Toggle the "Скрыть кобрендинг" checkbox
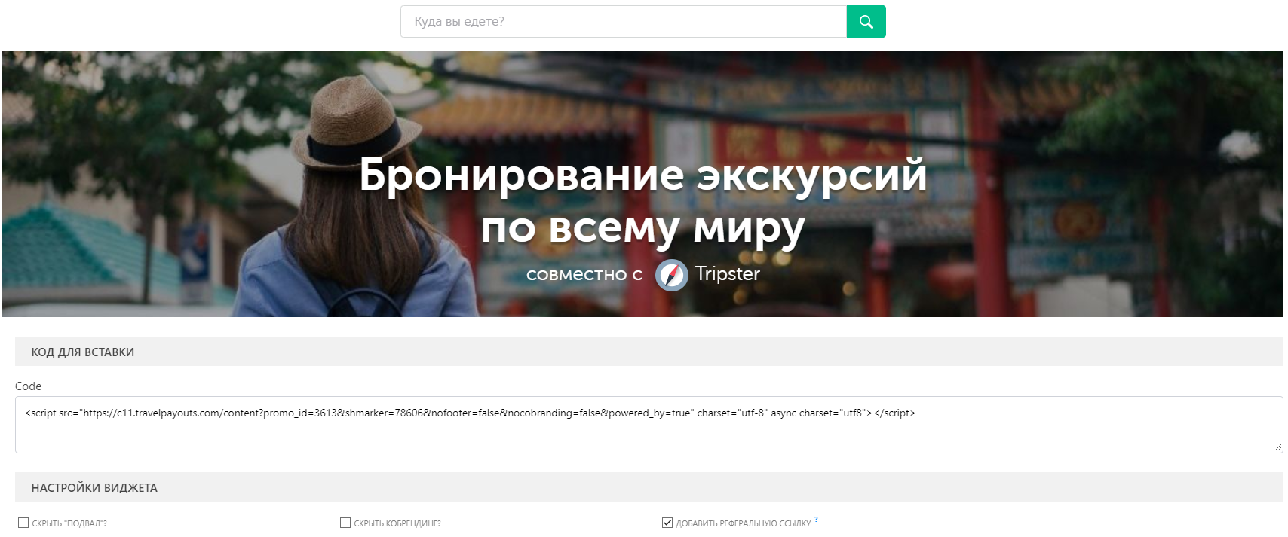This screenshot has height=537, width=1288. pyautogui.click(x=345, y=523)
